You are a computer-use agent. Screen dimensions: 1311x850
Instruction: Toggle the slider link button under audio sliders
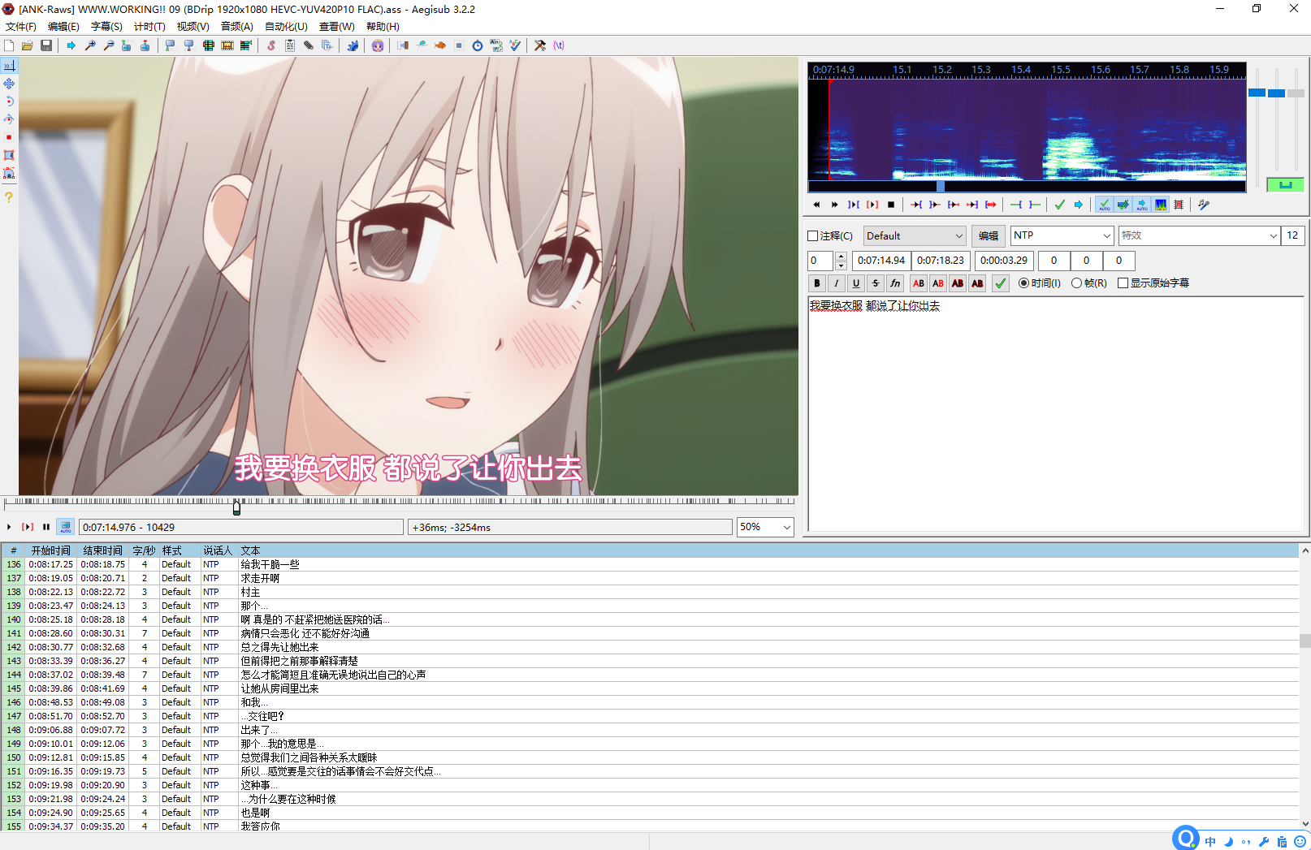[x=1285, y=185]
